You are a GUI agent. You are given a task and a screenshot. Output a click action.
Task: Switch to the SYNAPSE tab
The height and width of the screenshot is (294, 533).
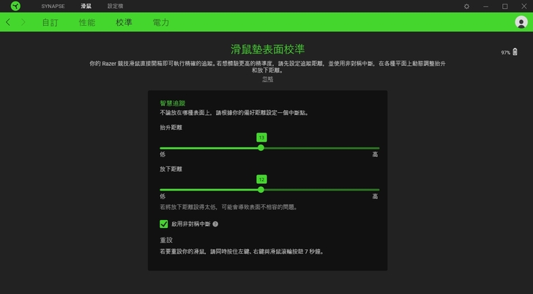pos(53,6)
